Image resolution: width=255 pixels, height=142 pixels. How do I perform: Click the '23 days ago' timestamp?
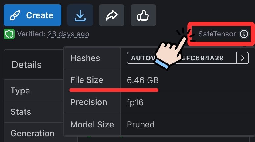coord(68,34)
